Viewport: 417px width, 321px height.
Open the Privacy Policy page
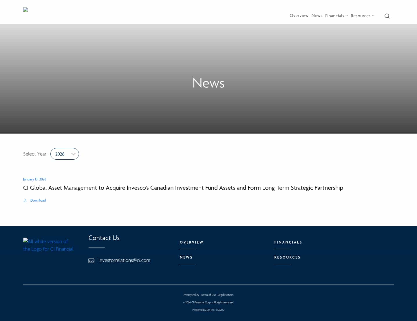(191, 295)
